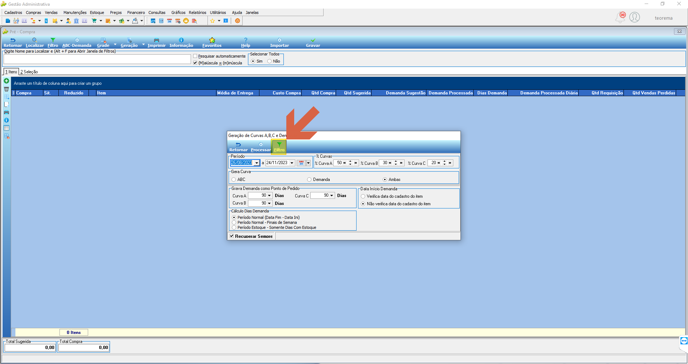The height and width of the screenshot is (364, 688).
Task: Select the Demanda radio option
Action: (x=309, y=179)
